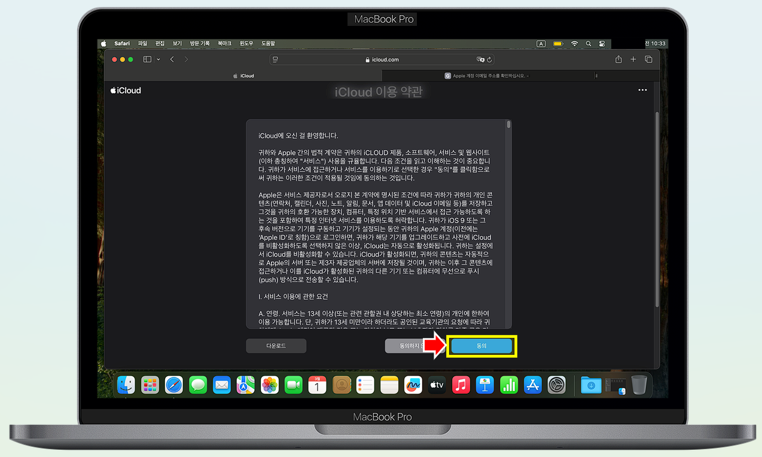762x457 pixels.
Task: Open the Safari menu in menu bar
Action: point(122,44)
